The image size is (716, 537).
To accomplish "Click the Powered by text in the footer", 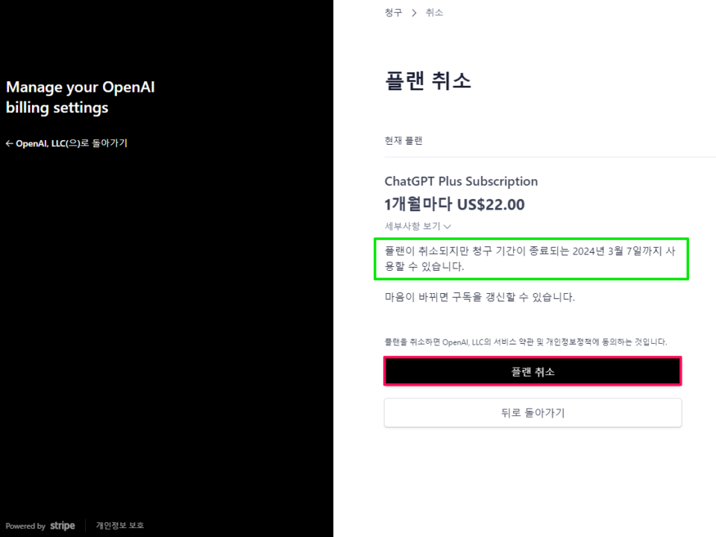I will [24, 525].
